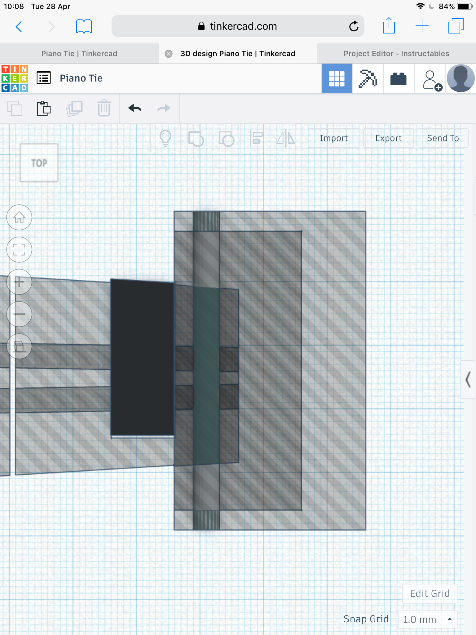This screenshot has height=635, width=476.
Task: Go back with Safari back arrow
Action: [19, 27]
